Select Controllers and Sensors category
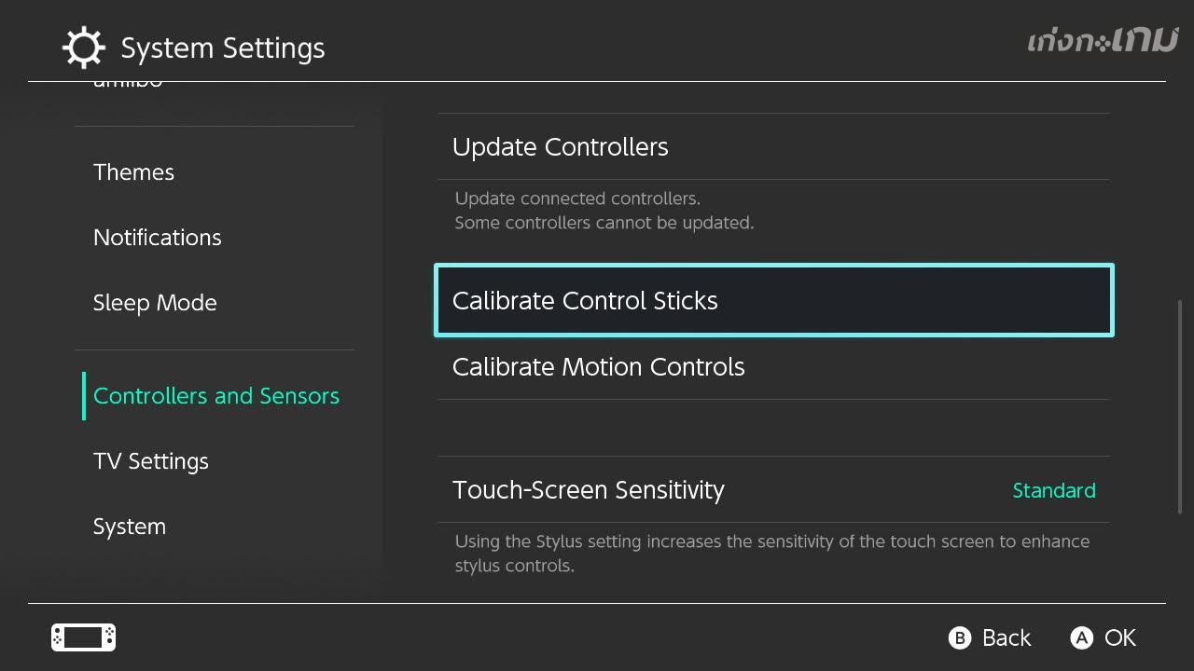Viewport: 1194px width, 671px height. tap(215, 396)
